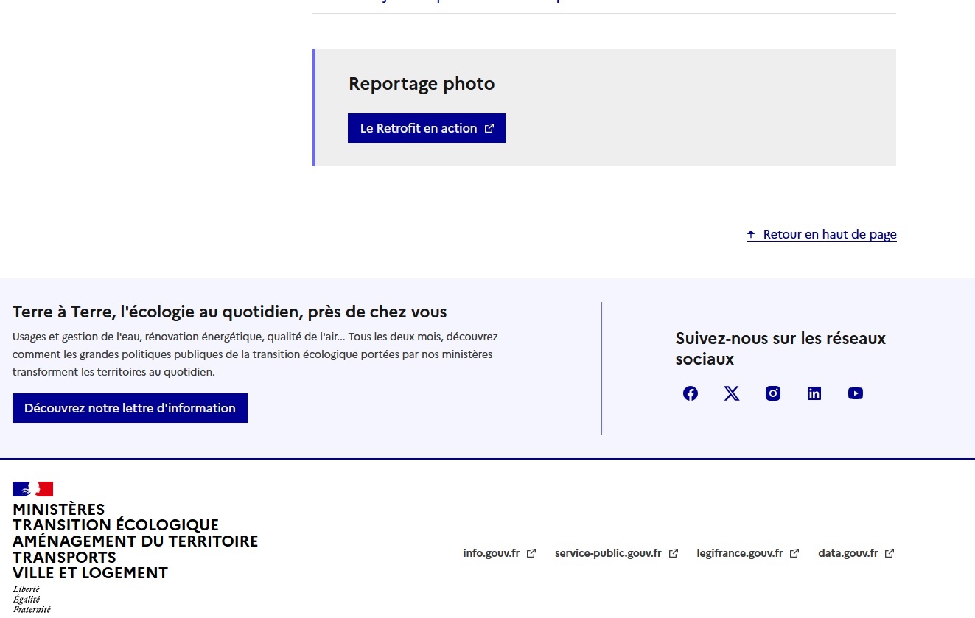Click the Le Retrofit en action button
975x618 pixels.
[x=427, y=128]
